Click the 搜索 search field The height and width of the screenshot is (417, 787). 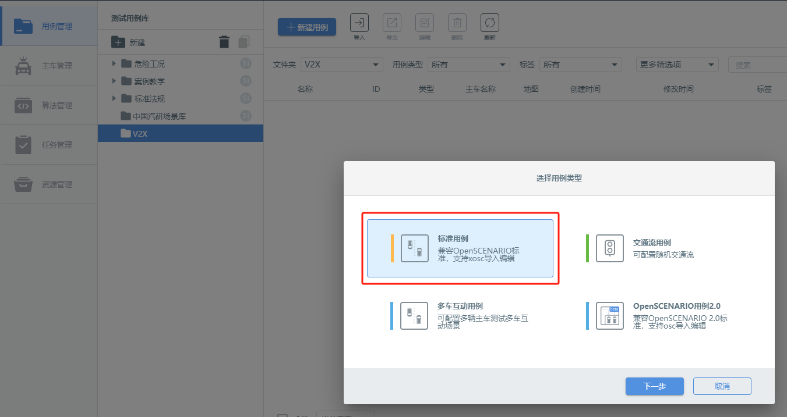(757, 65)
